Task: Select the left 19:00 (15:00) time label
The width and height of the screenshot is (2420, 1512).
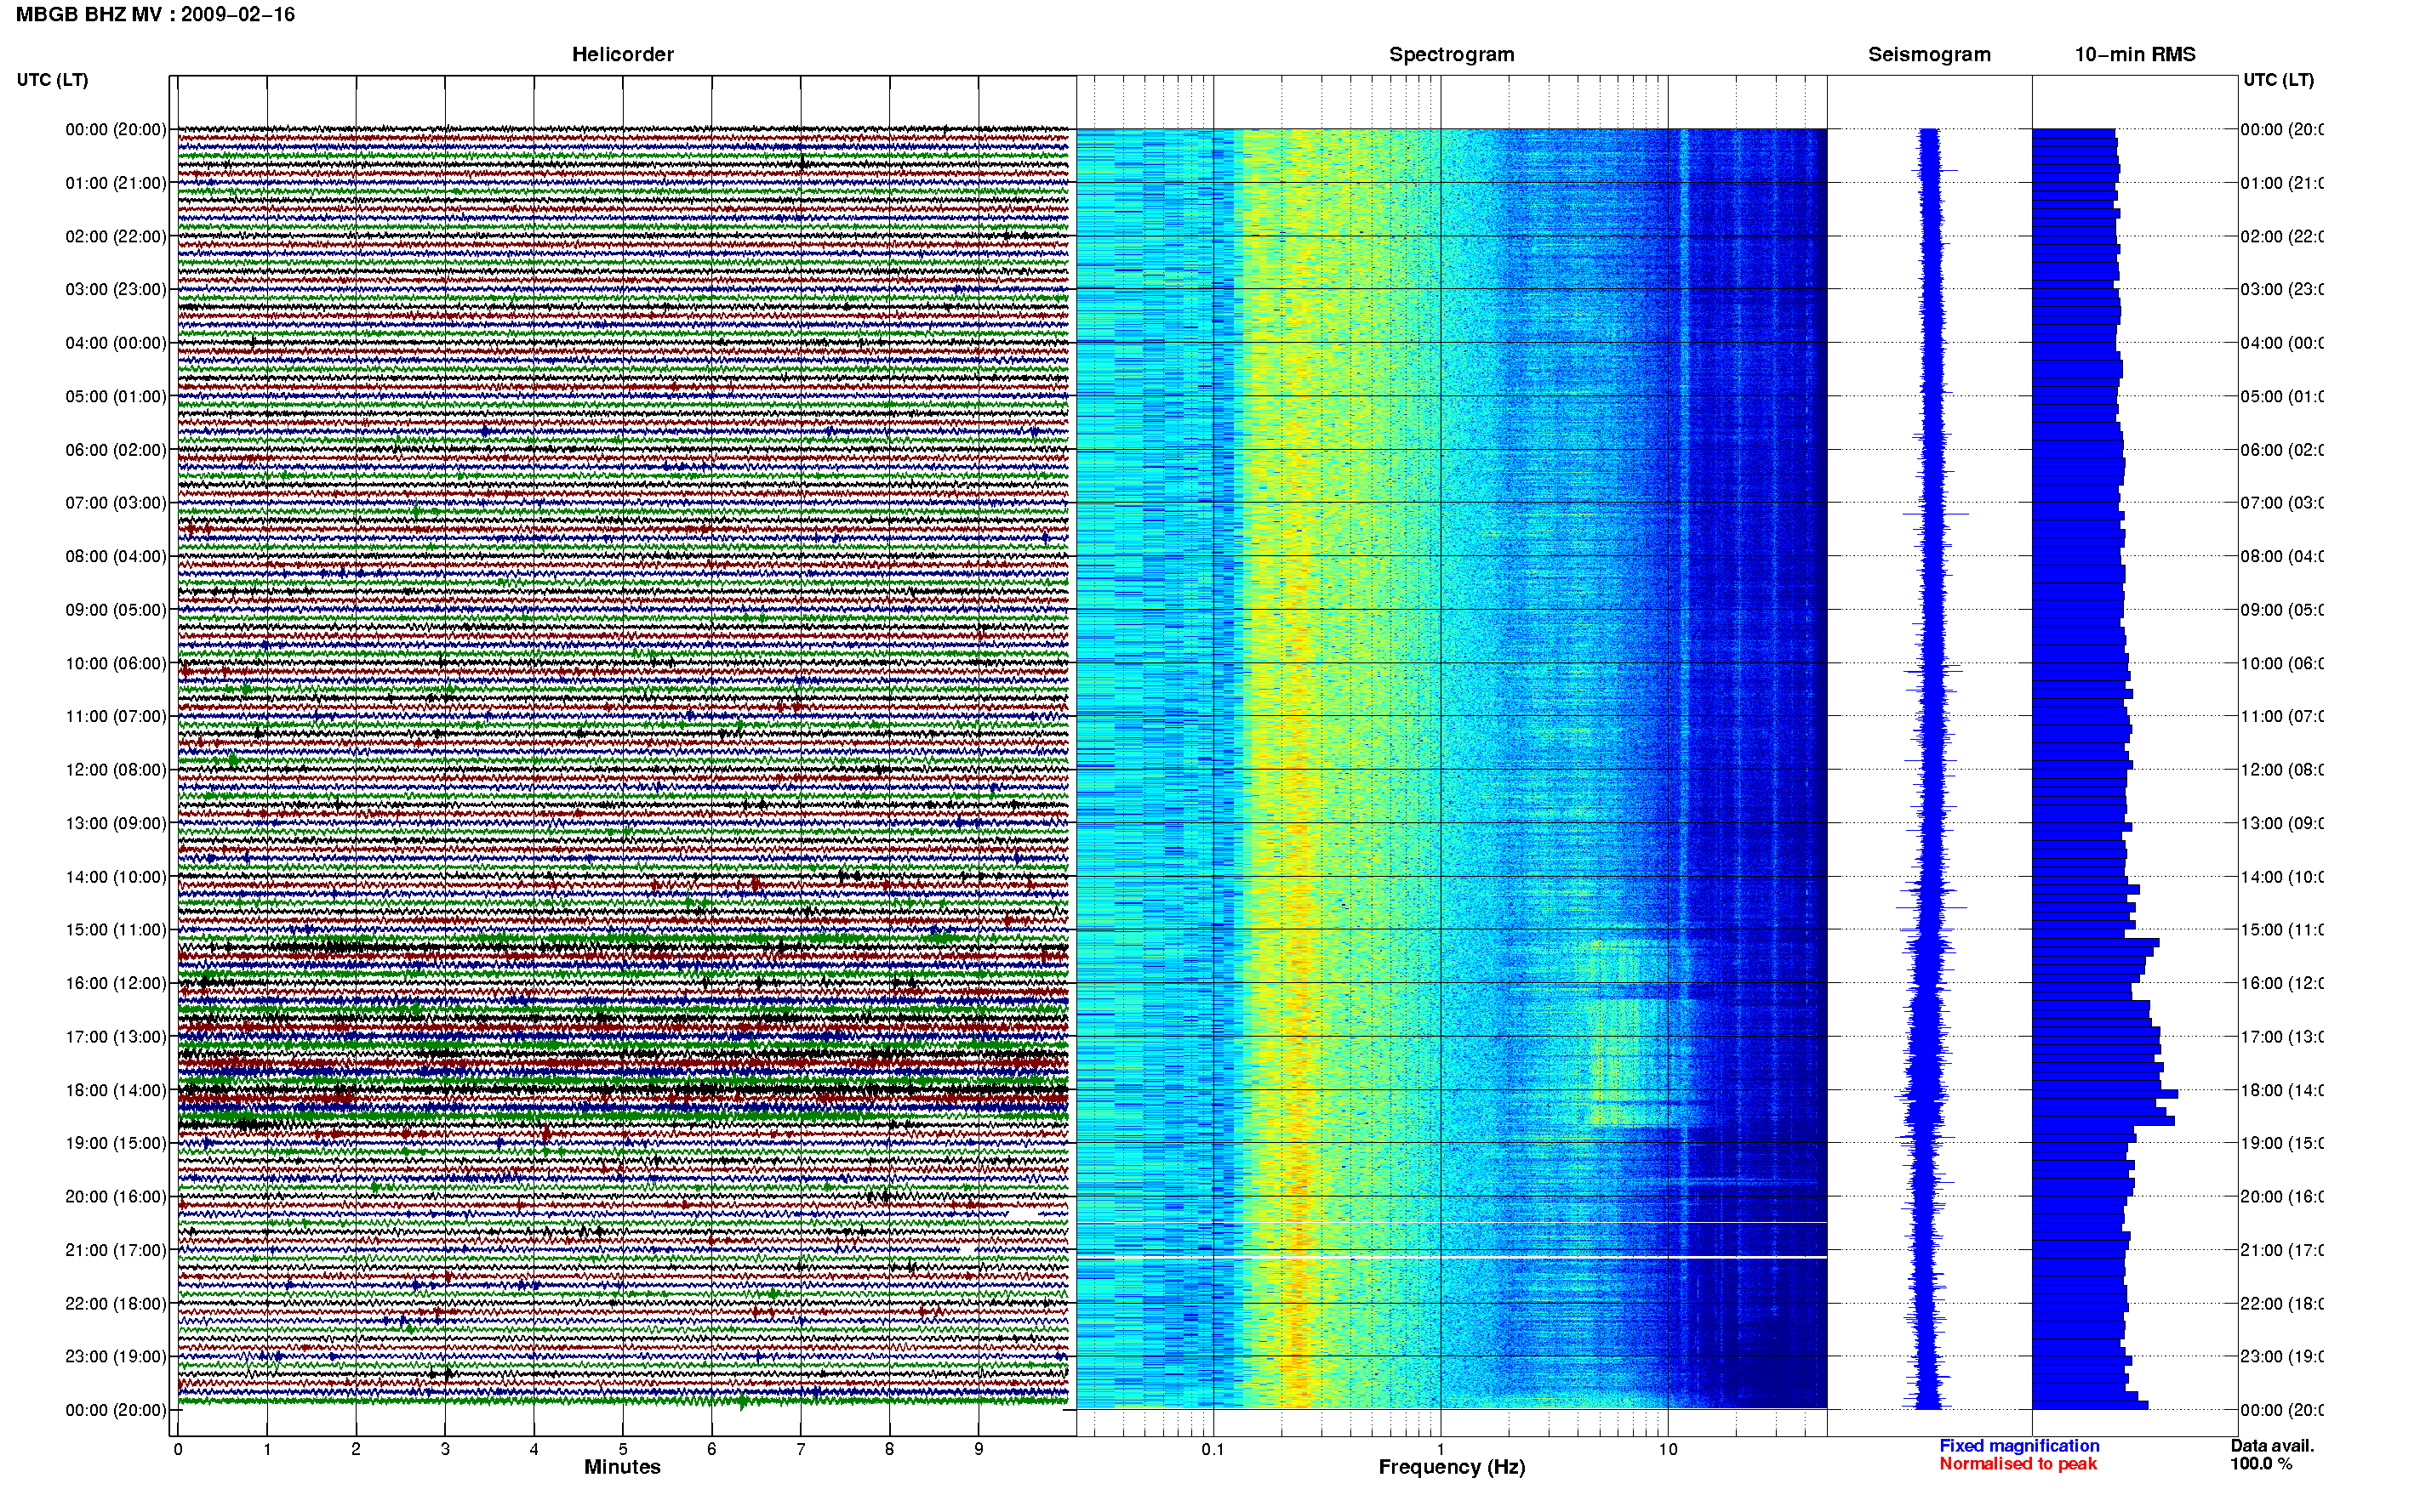Action: point(116,1143)
